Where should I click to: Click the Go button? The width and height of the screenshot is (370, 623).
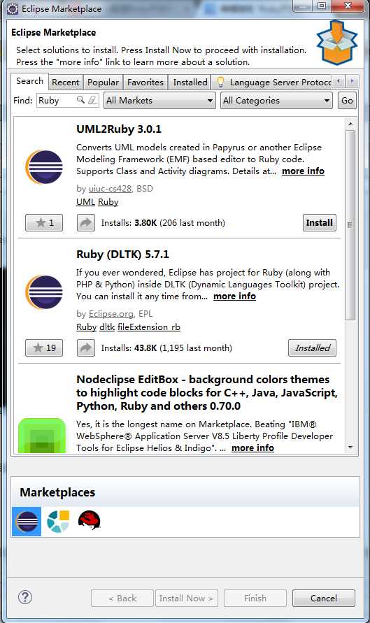point(347,101)
